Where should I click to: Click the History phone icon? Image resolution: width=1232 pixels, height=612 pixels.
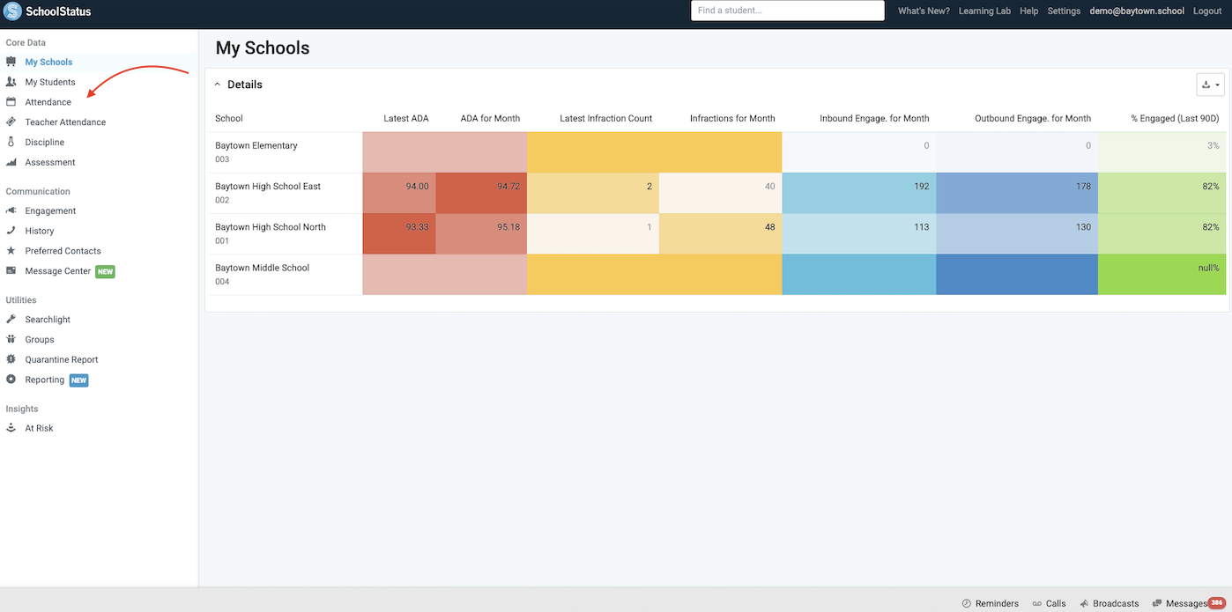(x=11, y=231)
